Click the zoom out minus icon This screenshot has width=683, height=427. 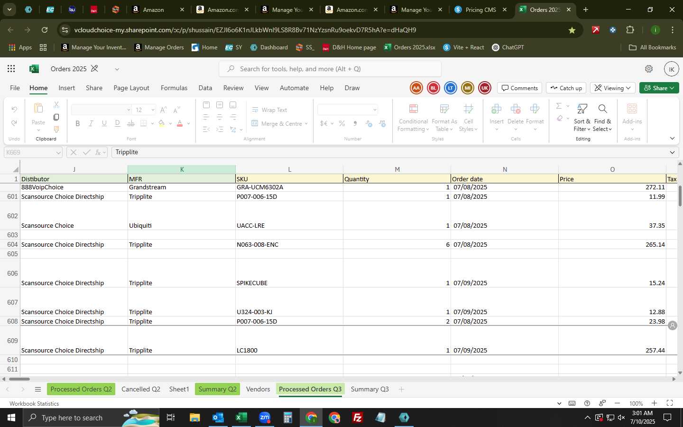tap(617, 403)
